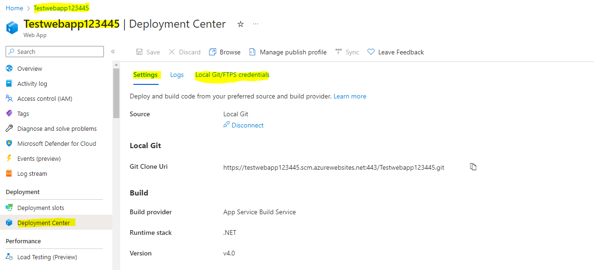Focus the sidebar Search input field
Image resolution: width=594 pixels, height=270 pixels.
[55, 52]
